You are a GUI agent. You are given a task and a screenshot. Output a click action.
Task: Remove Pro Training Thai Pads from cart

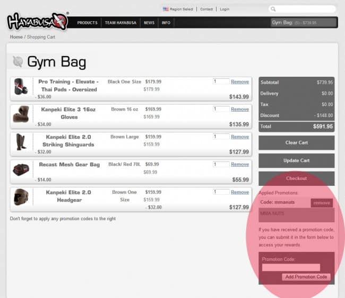point(240,82)
